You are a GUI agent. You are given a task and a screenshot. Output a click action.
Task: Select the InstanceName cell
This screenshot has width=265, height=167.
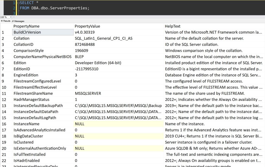(43, 124)
